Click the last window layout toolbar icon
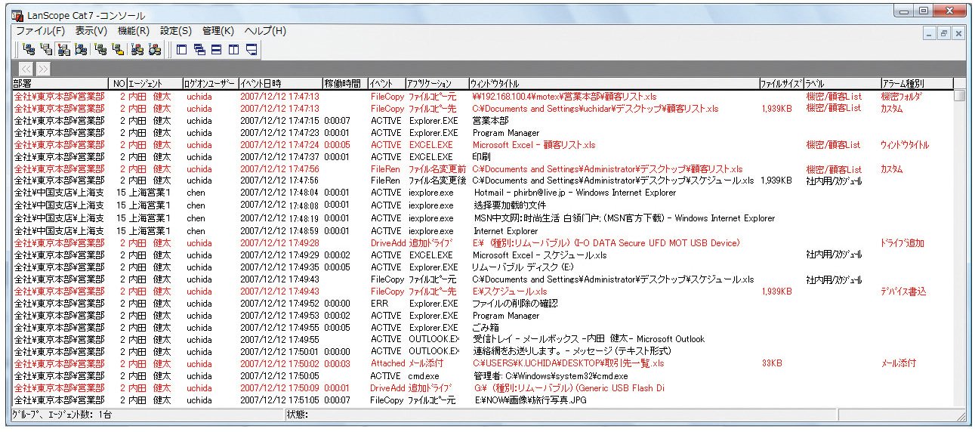Viewport: 975px width, 432px height. coord(252,50)
